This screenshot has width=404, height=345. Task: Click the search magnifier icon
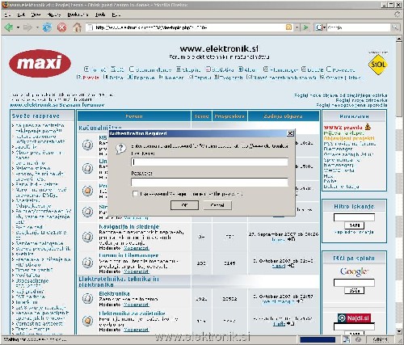pos(394,27)
